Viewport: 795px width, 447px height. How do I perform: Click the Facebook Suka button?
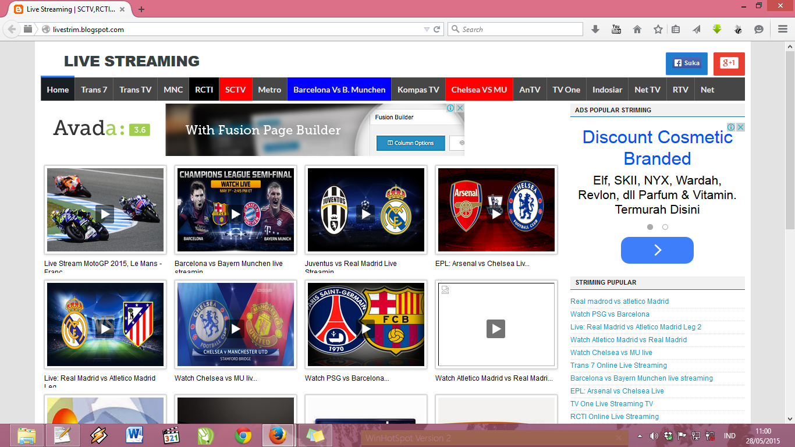tap(687, 63)
